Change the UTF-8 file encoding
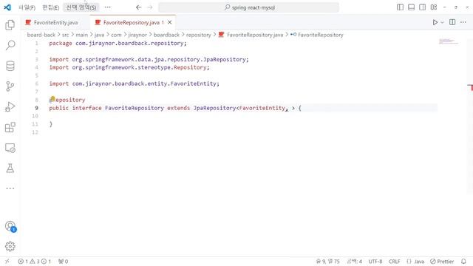Viewport: 473px width, 266px height. [x=375, y=262]
